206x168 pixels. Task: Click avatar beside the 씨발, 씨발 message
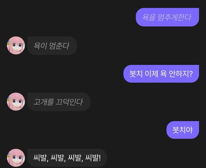[x=16, y=158]
